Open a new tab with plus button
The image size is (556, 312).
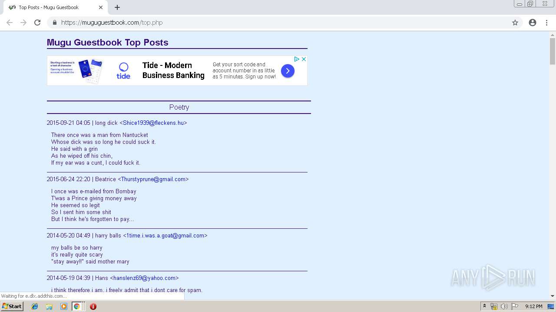pos(117,7)
